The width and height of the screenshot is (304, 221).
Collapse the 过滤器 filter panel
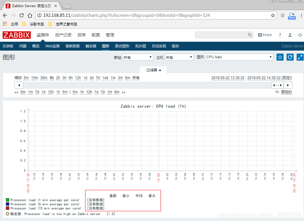153,70
